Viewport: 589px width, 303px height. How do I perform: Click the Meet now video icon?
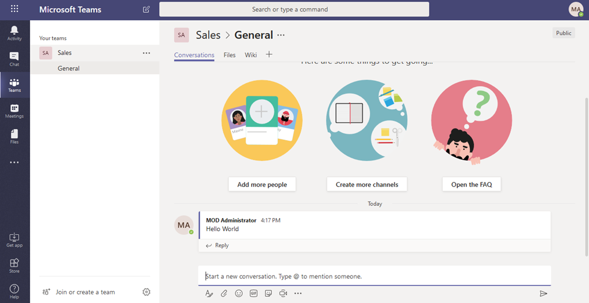coord(283,293)
